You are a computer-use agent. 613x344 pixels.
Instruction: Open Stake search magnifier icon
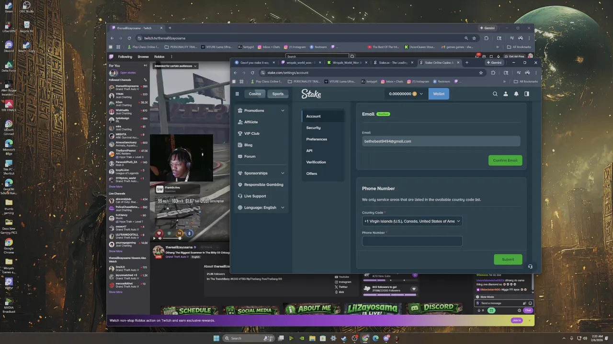pyautogui.click(x=495, y=94)
